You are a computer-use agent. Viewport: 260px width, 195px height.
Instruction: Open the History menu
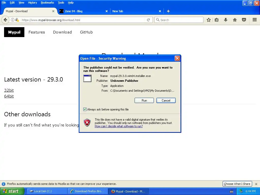pos(32,3)
